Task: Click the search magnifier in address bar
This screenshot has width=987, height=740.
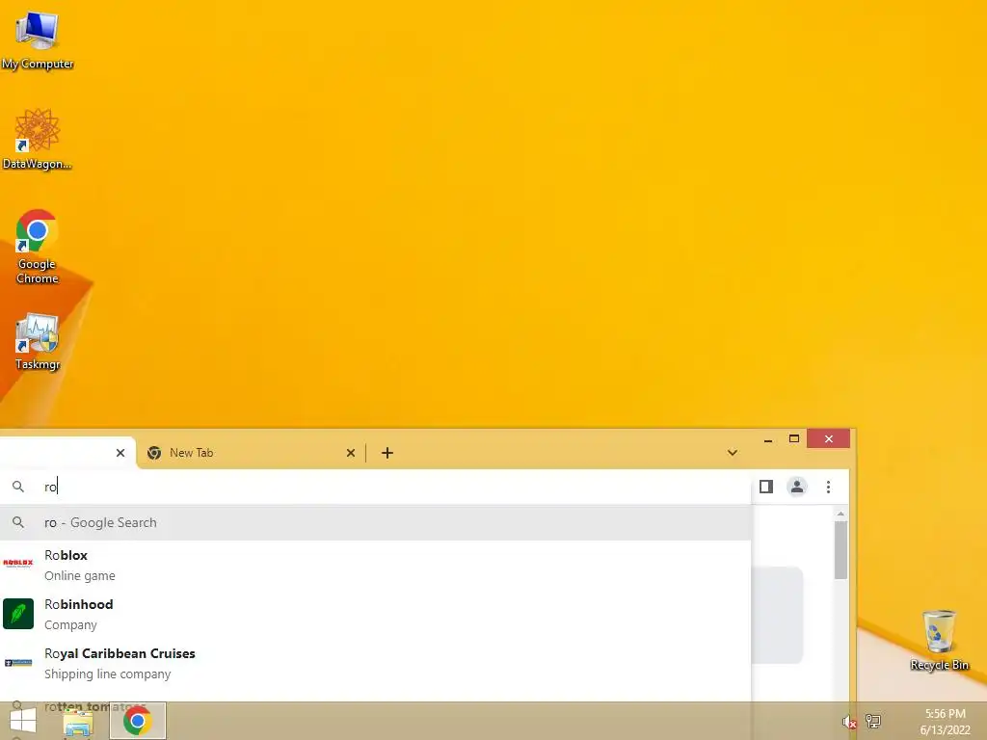Action: tap(18, 487)
